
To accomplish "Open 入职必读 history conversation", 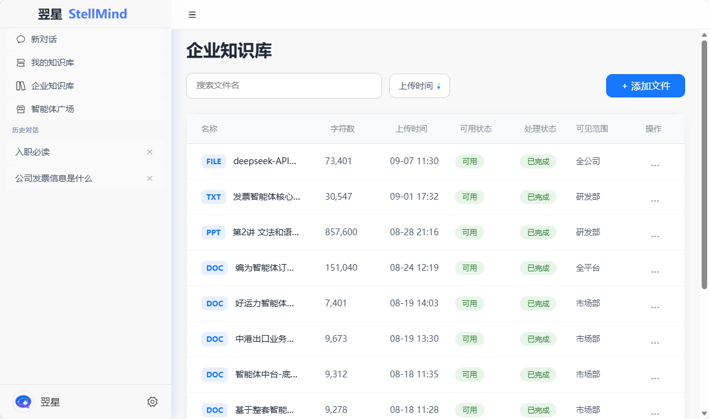I will coord(86,152).
